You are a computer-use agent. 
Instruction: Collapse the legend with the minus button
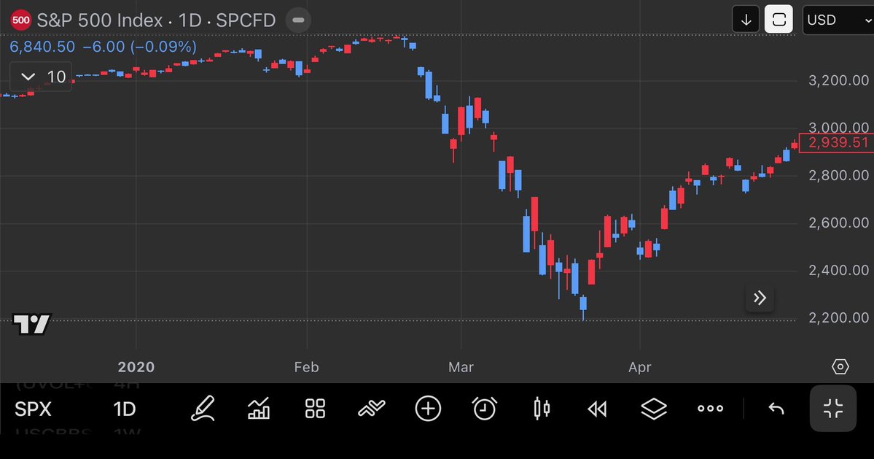tap(298, 20)
